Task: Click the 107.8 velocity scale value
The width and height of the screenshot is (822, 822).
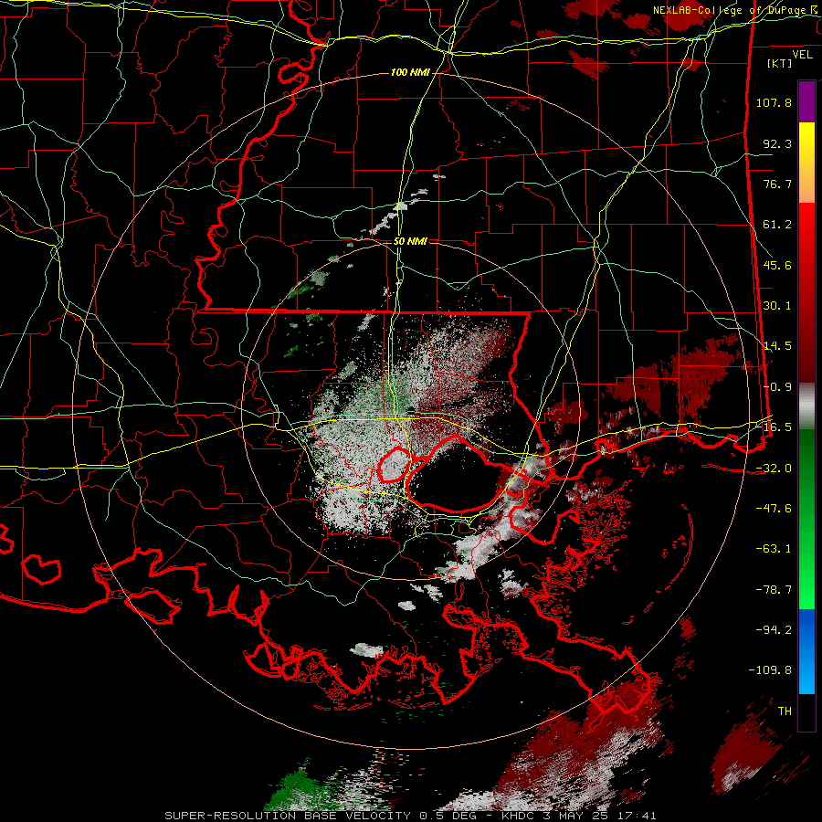Action: tap(774, 102)
